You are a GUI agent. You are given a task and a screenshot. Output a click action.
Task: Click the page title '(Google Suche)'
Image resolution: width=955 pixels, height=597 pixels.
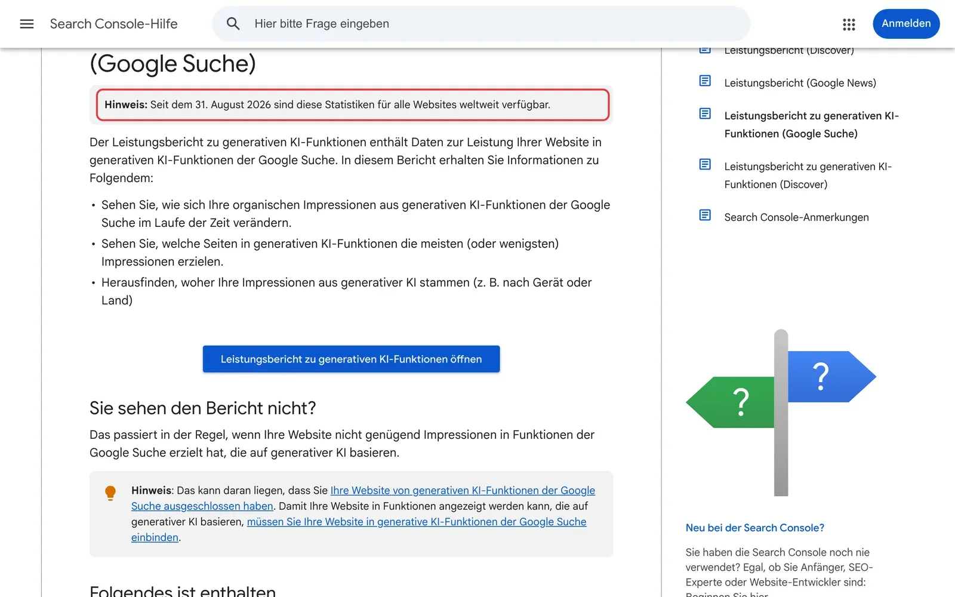point(172,64)
